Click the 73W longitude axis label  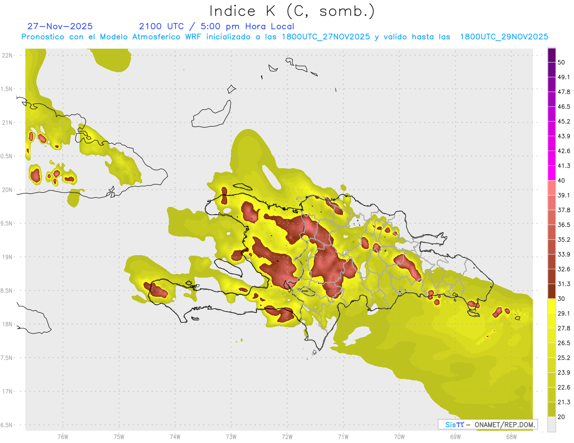pyautogui.click(x=231, y=436)
